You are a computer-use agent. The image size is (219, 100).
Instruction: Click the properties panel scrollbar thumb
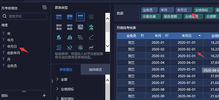pos(107,92)
